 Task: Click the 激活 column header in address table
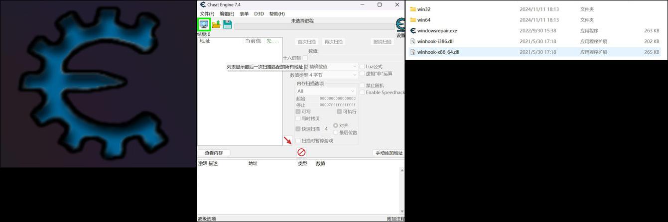click(202, 163)
